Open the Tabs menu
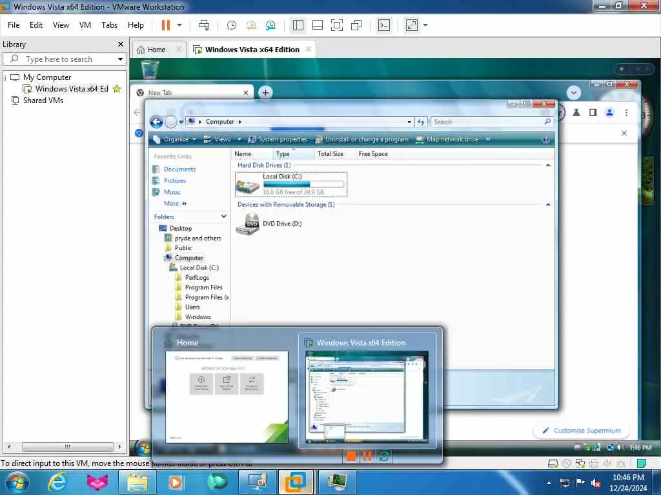 click(x=109, y=25)
